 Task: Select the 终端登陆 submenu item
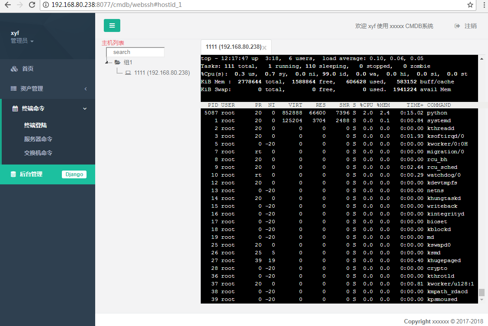coord(35,125)
